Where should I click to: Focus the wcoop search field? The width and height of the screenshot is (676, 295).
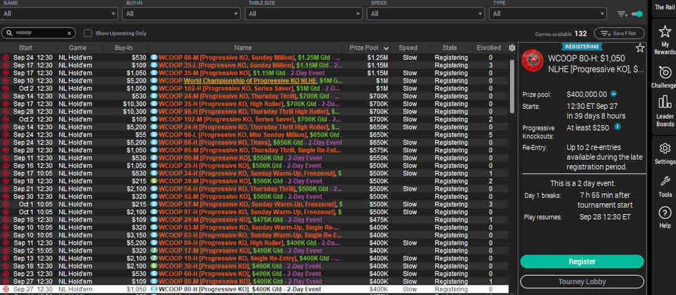39,33
